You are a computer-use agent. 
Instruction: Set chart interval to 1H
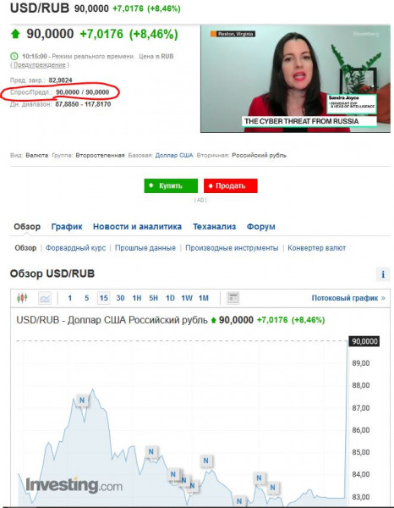137,298
